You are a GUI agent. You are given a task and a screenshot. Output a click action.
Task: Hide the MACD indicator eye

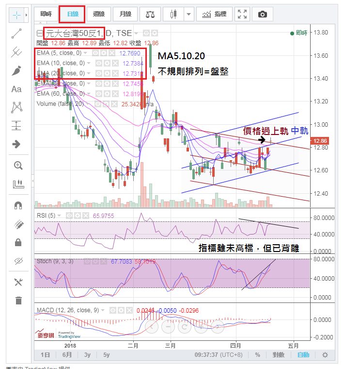pyautogui.click(x=113, y=310)
